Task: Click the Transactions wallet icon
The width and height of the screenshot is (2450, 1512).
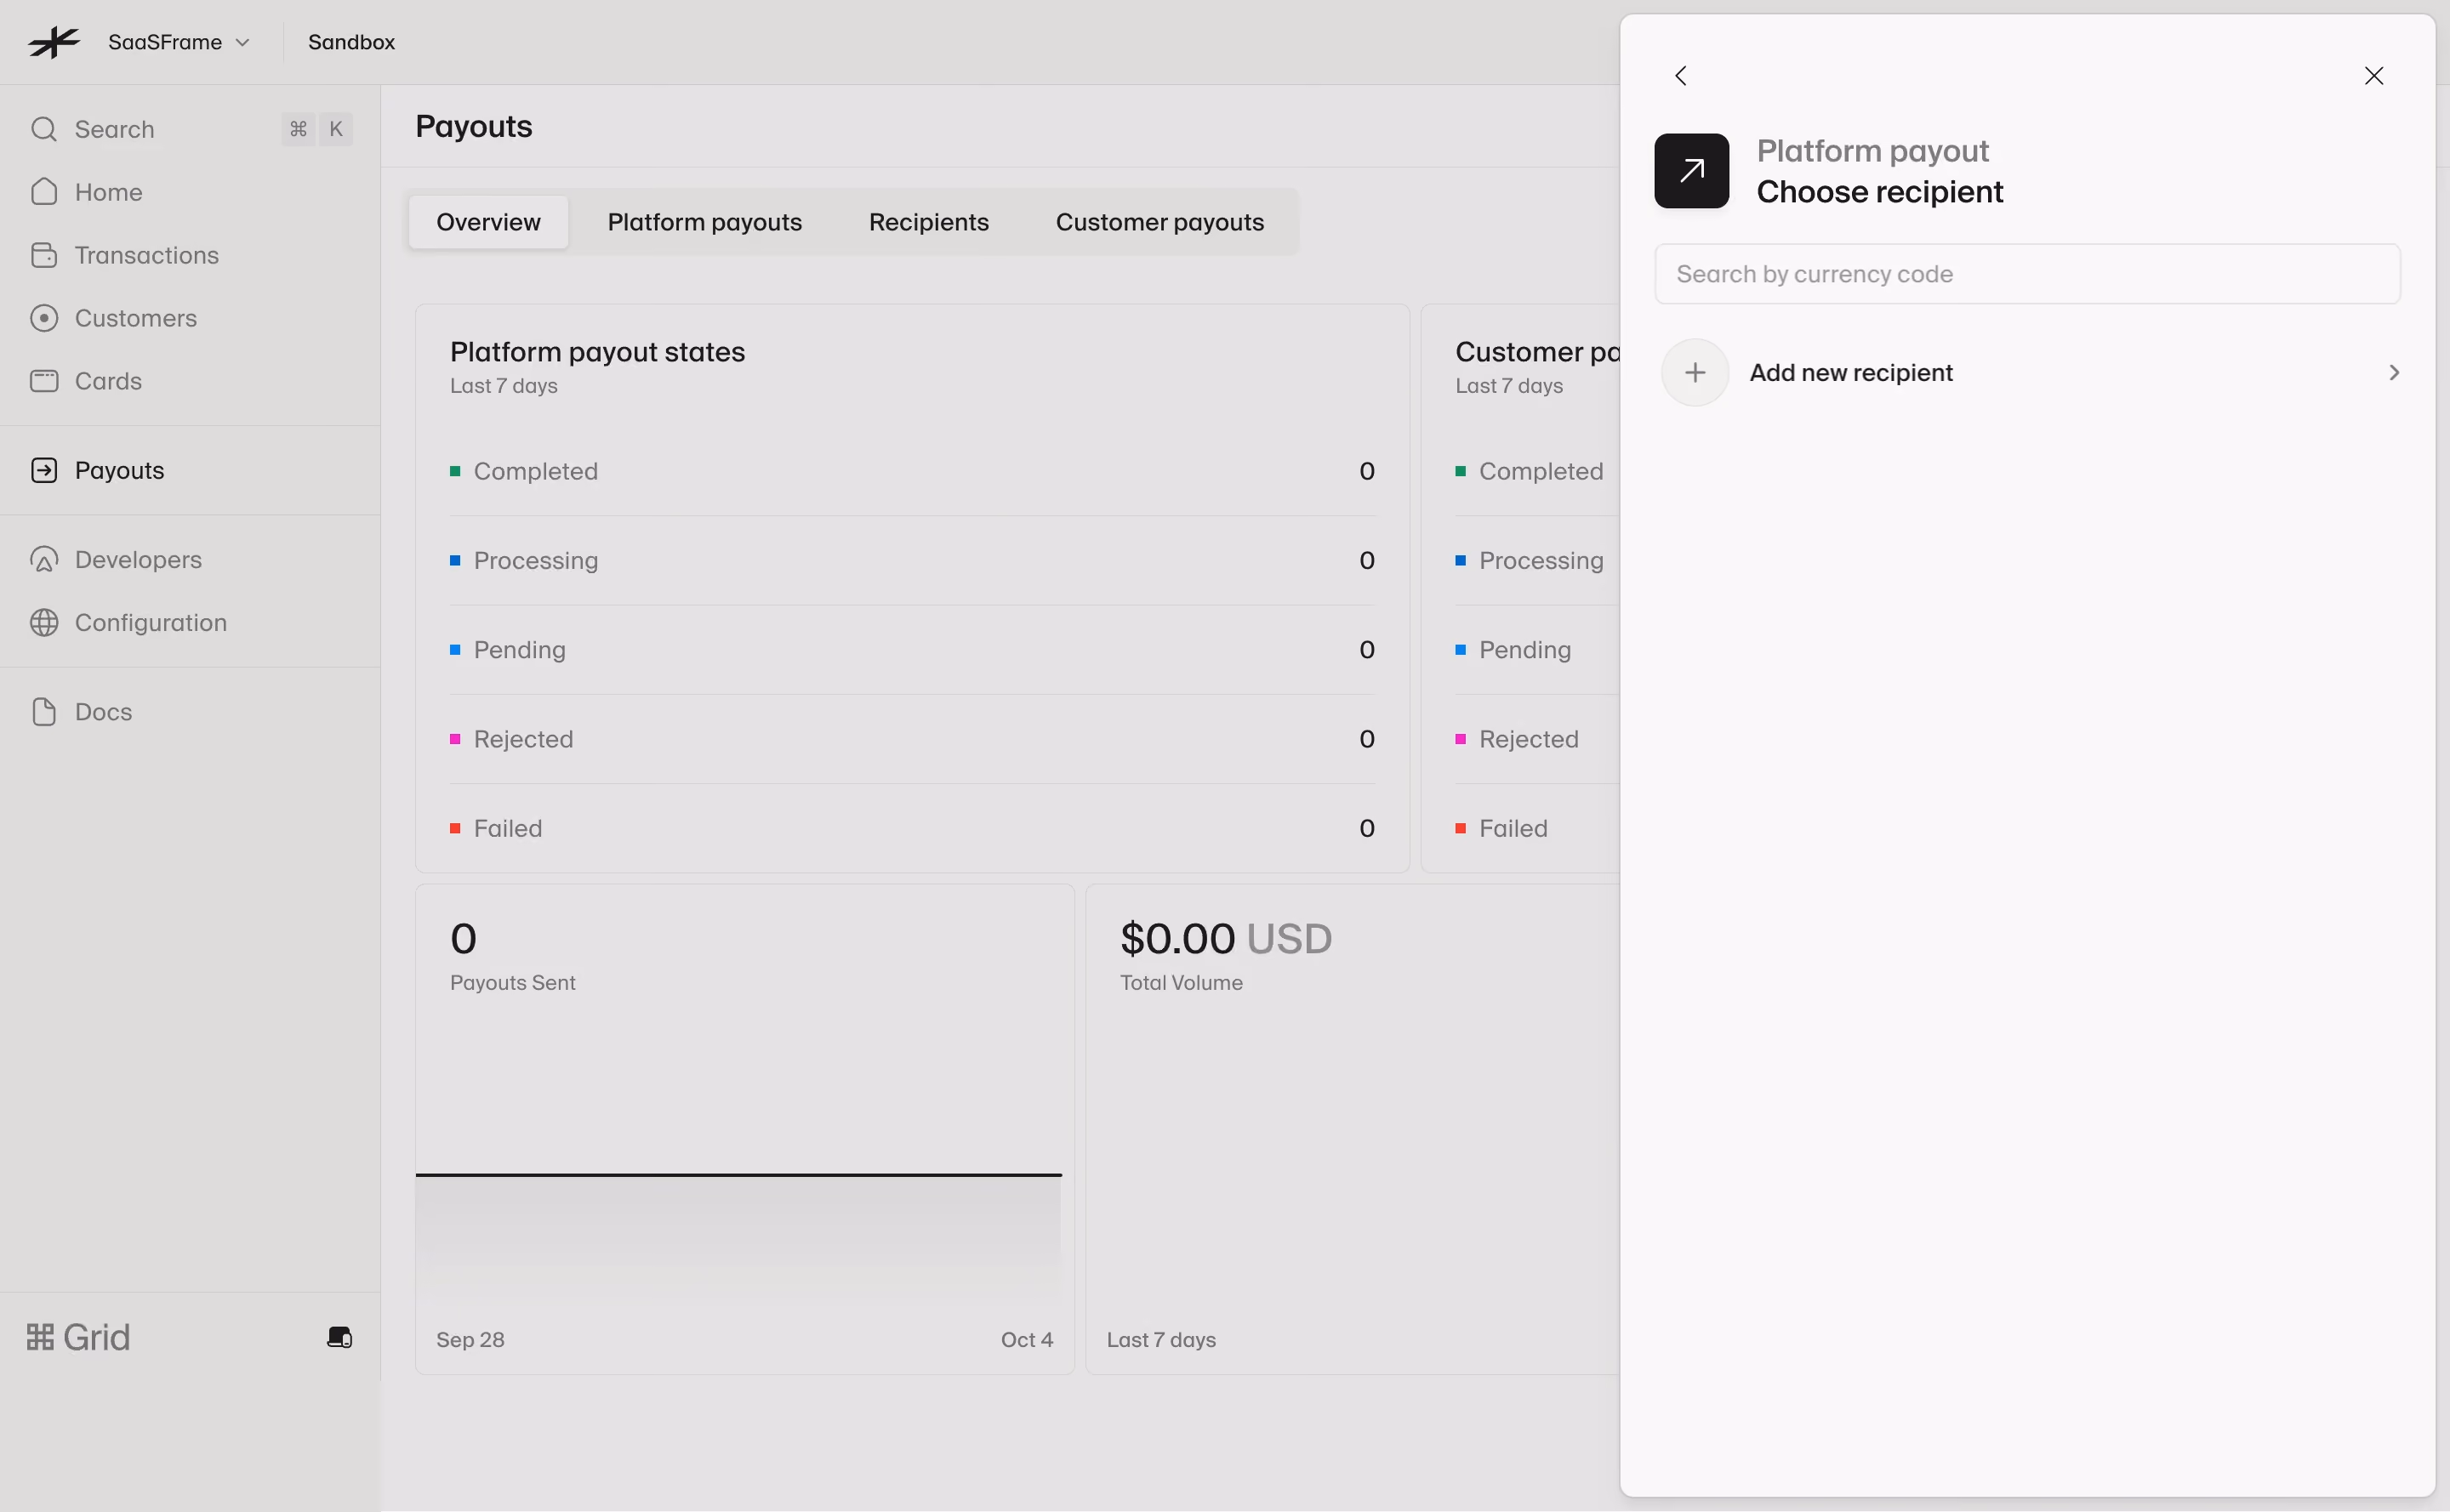Action: tap(44, 255)
